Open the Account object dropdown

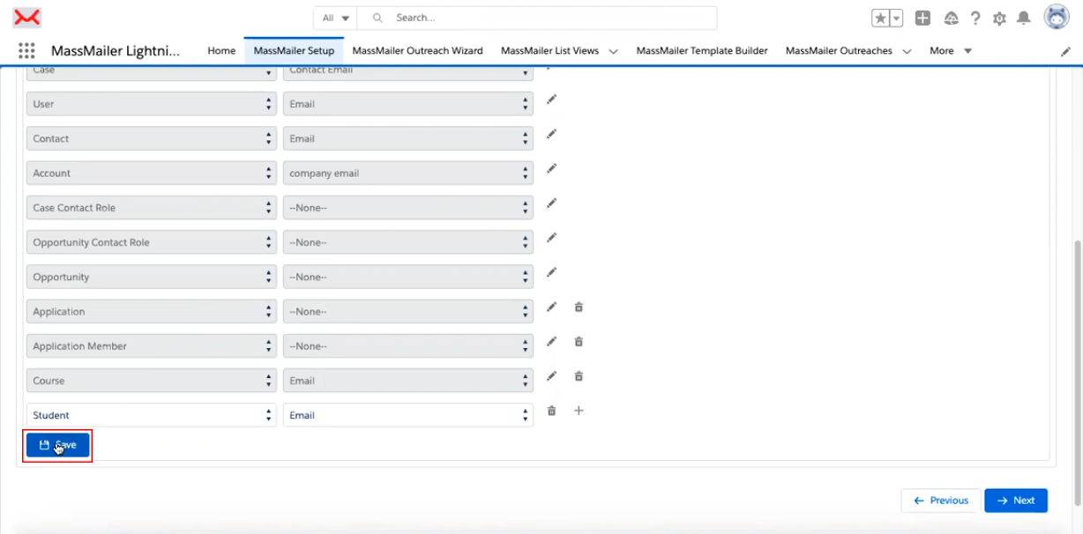(x=152, y=174)
